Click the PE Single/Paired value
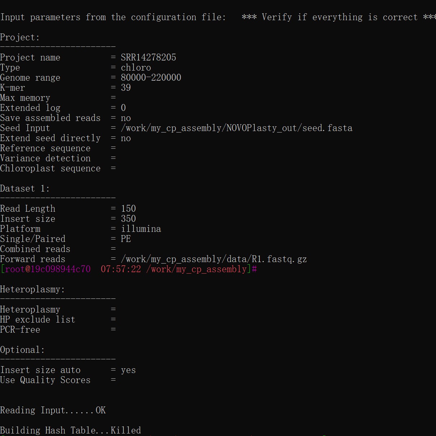Image resolution: width=436 pixels, height=436 pixels. [x=126, y=239]
